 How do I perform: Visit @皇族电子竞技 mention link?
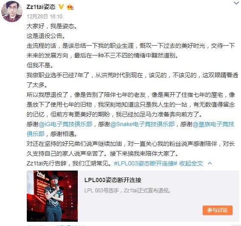[213, 124]
